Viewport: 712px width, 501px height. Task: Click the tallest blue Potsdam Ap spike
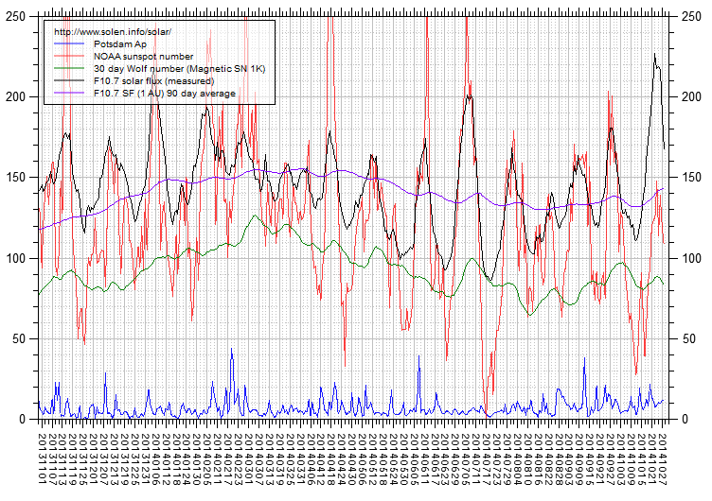click(232, 349)
